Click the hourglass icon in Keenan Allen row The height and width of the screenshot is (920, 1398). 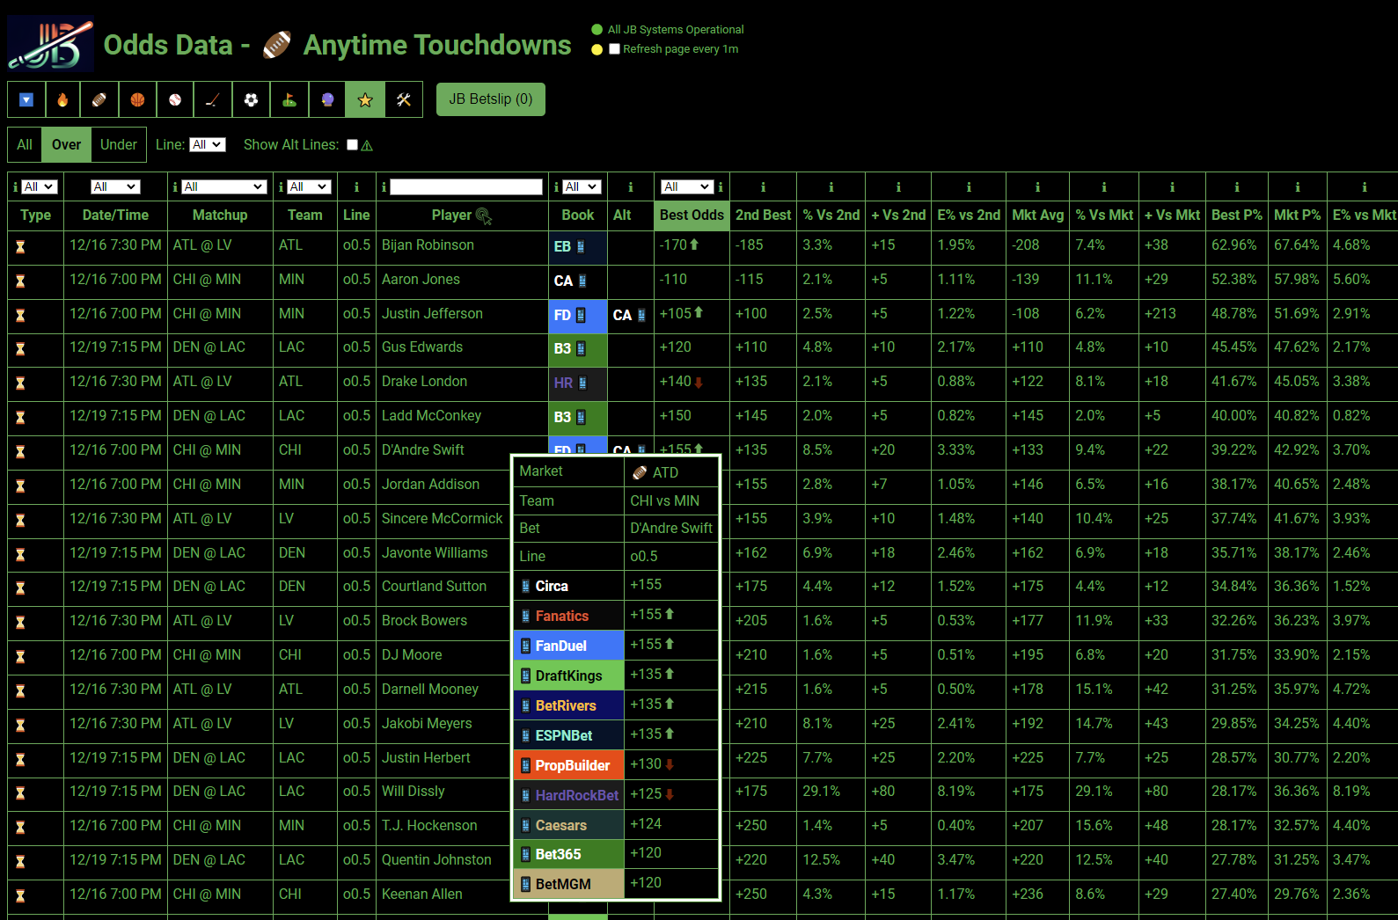[x=20, y=896]
